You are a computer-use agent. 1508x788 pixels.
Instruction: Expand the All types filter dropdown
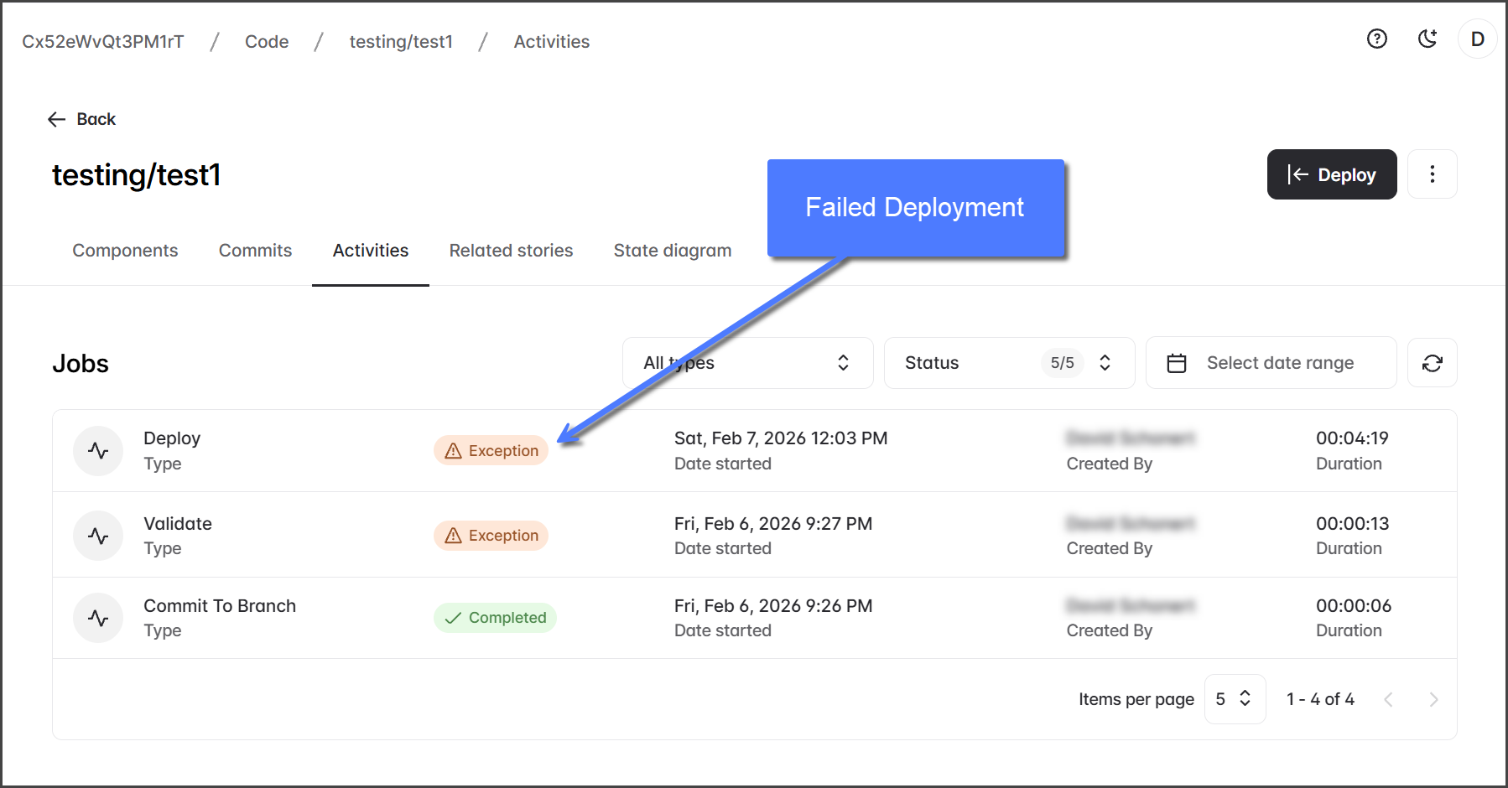pyautogui.click(x=746, y=363)
